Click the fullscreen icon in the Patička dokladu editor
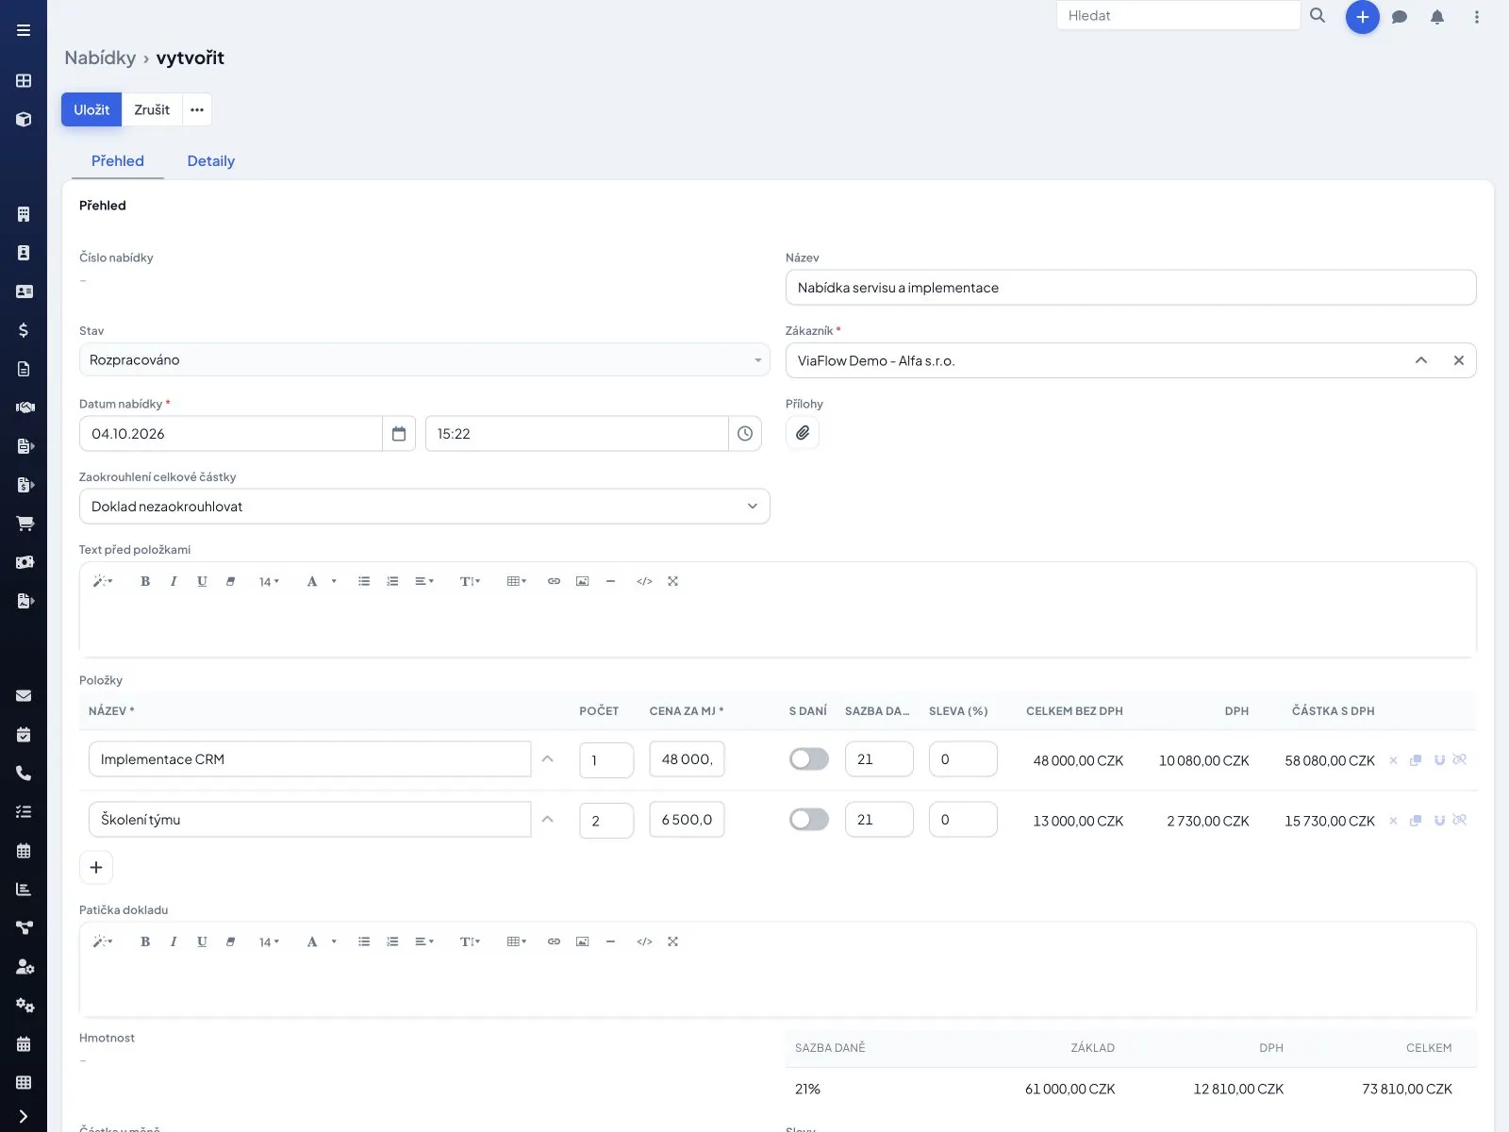The width and height of the screenshot is (1509, 1132). [672, 941]
